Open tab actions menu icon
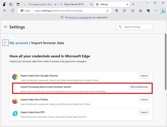The width and height of the screenshot is (167, 127). pos(18,5)
